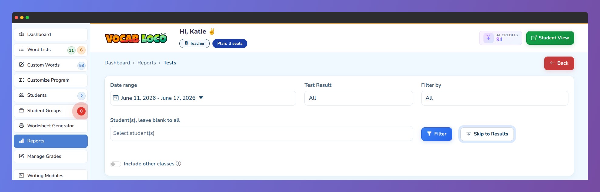Click the red Back button
Viewport: 600px width, 192px height.
pyautogui.click(x=559, y=63)
